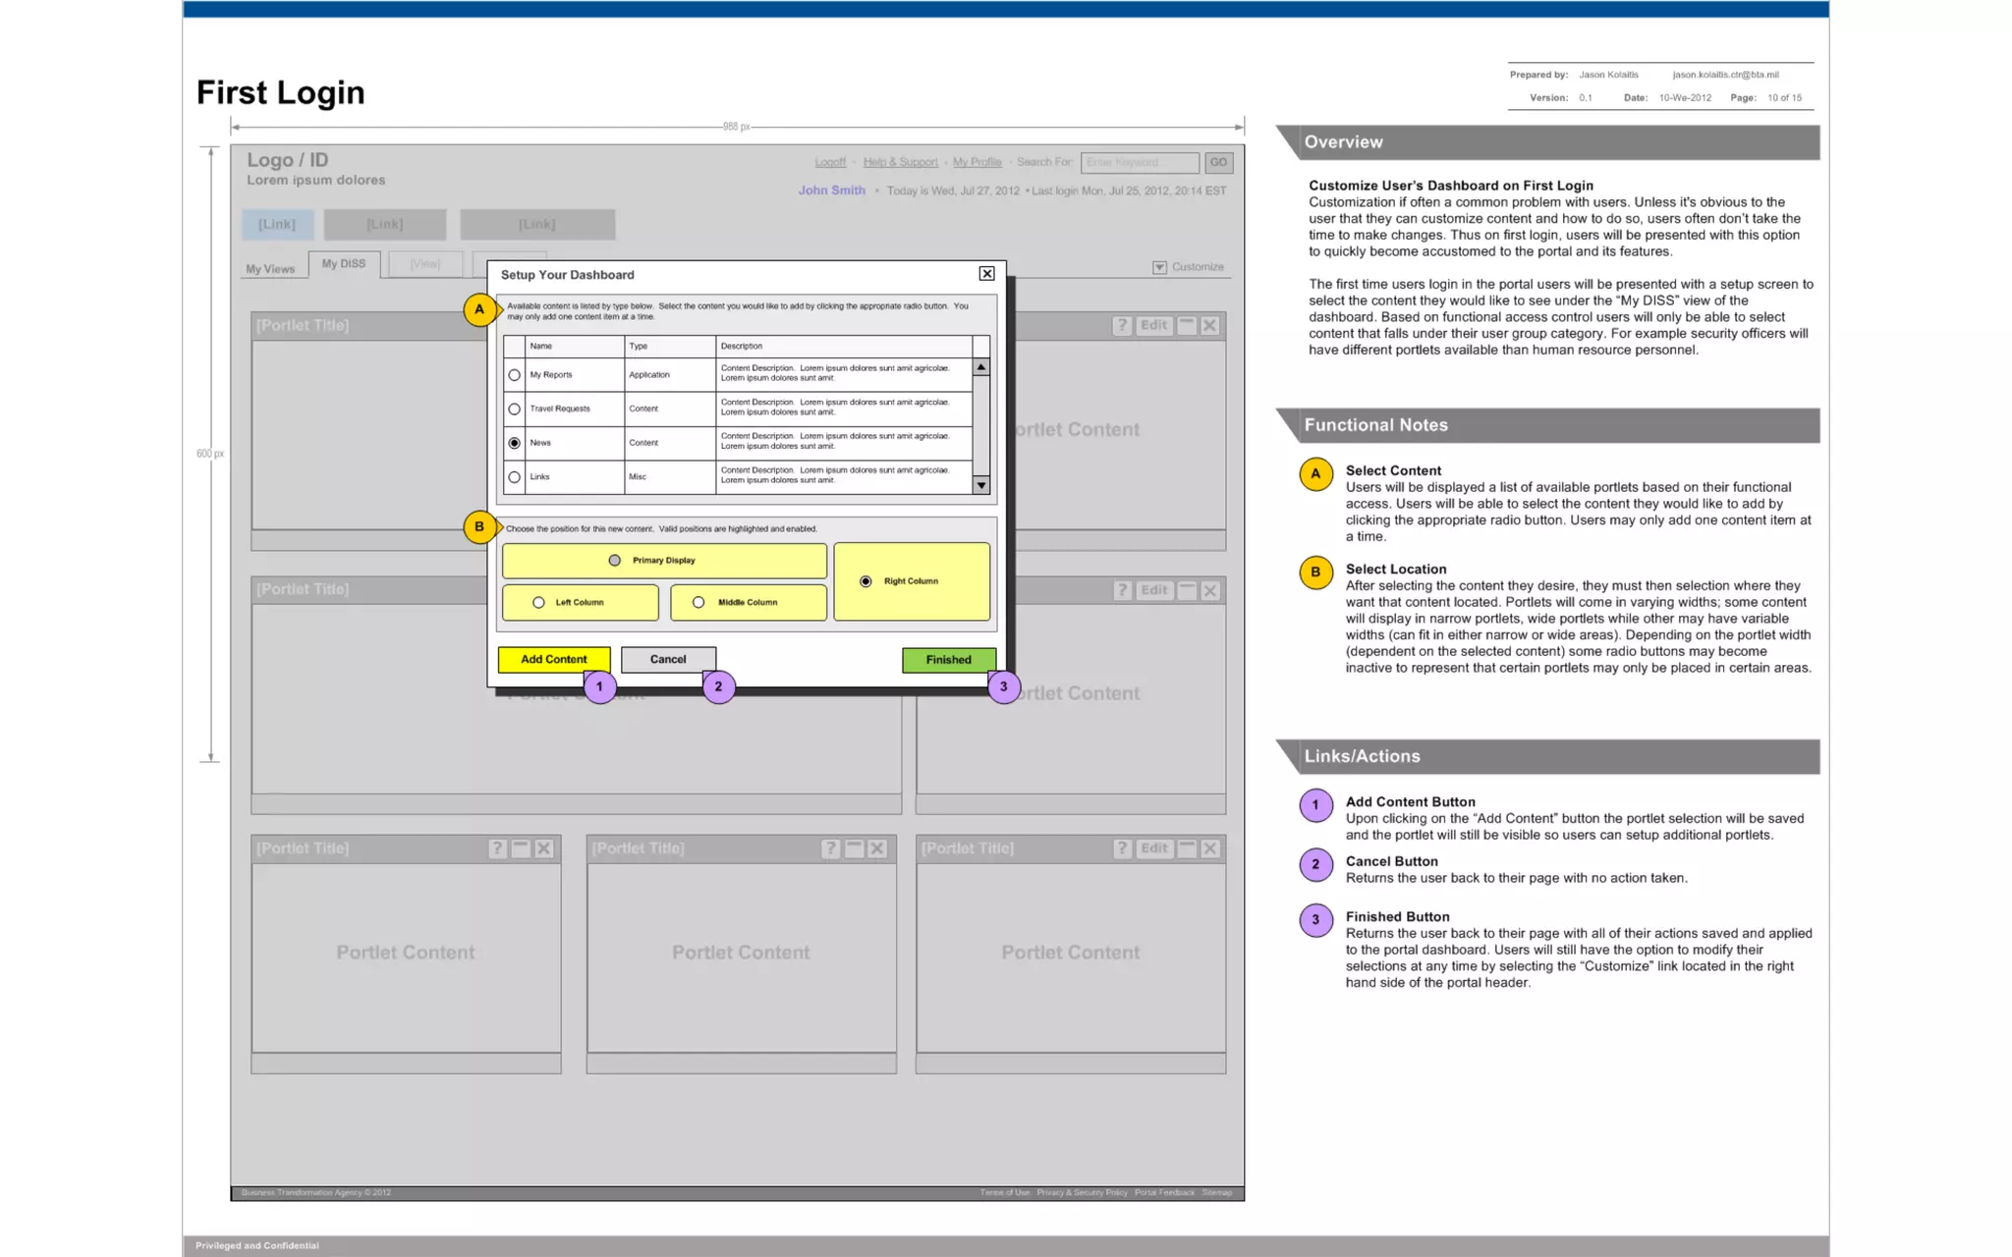The image size is (2012, 1257).
Task: Click the Enter Keyword search field
Action: coord(1139,163)
